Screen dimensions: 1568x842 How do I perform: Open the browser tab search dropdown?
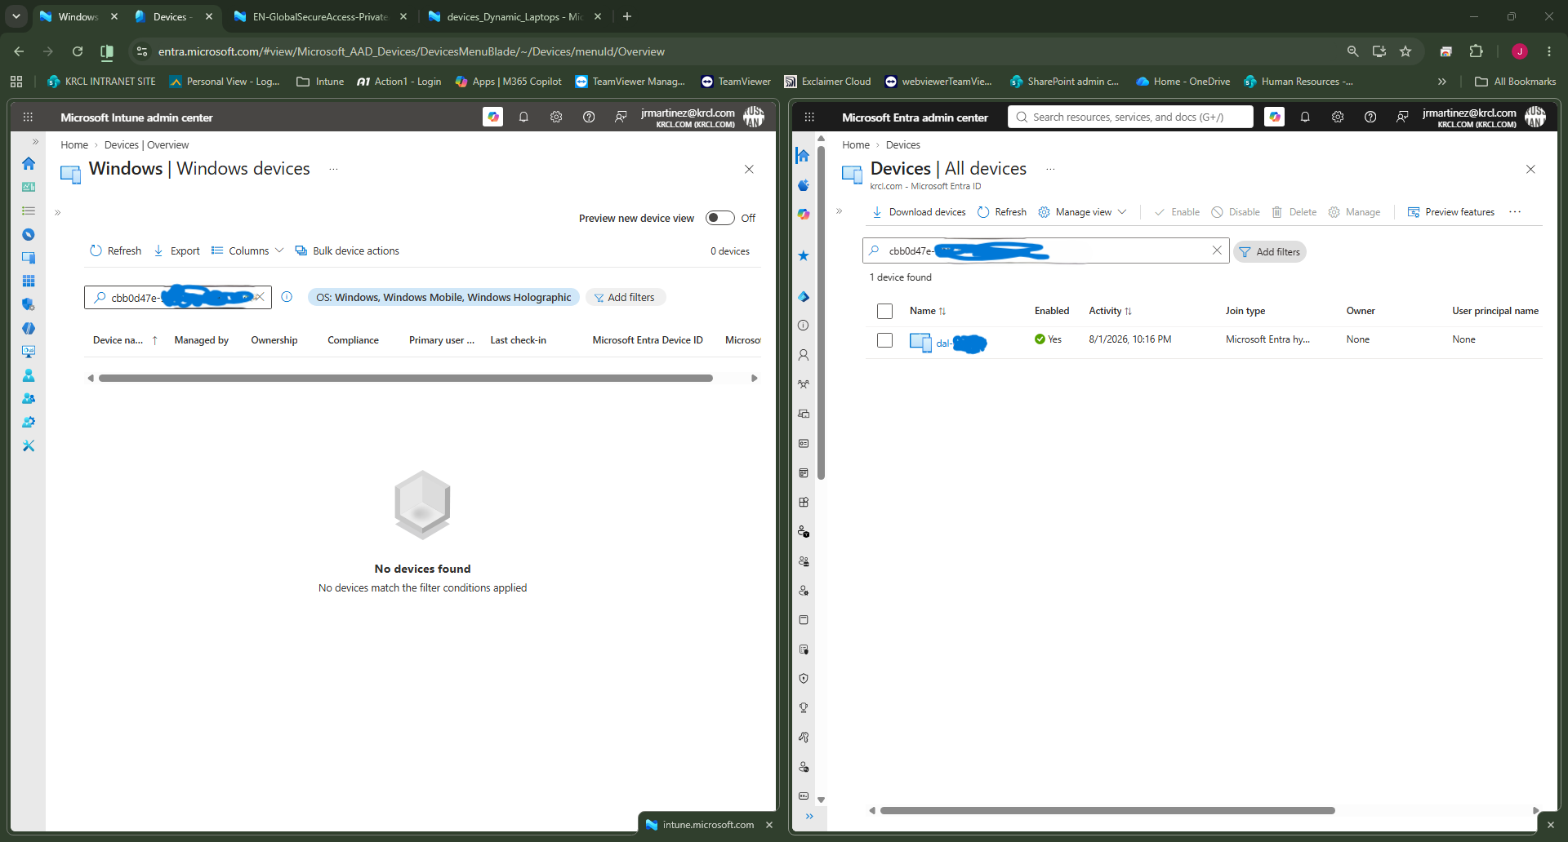[16, 16]
